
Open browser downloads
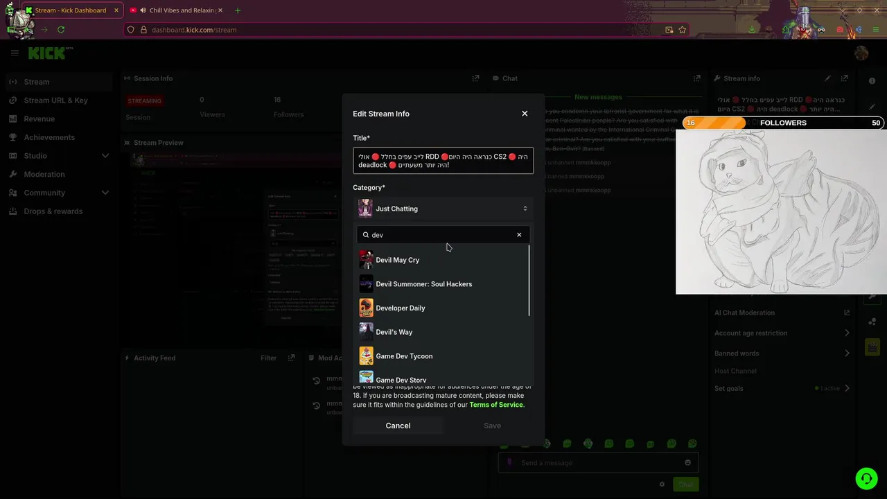pyautogui.click(x=752, y=30)
